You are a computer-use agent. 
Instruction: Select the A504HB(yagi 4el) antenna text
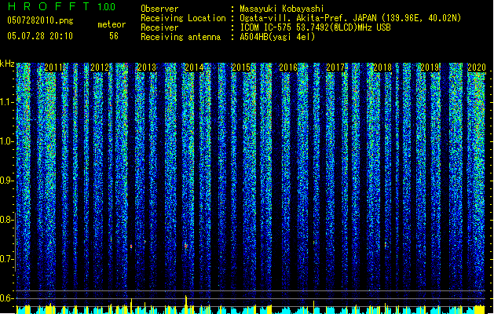pos(277,37)
